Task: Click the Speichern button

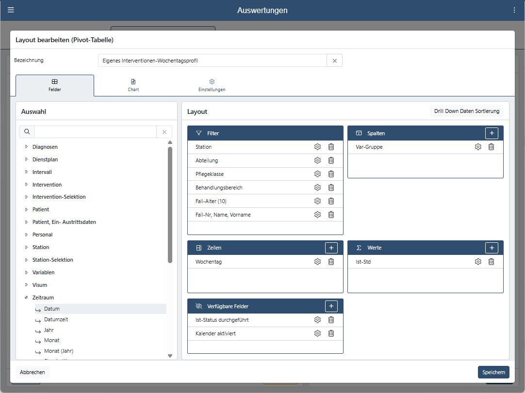Action: (x=493, y=372)
